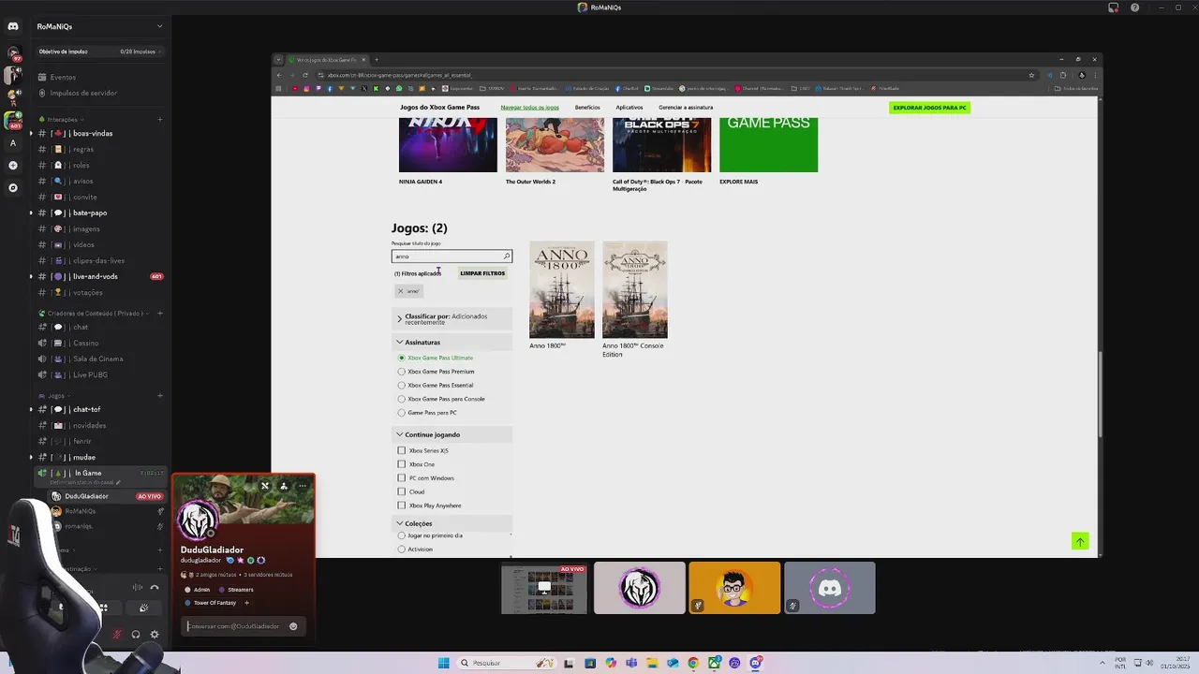Viewport: 1199px width, 674px height.
Task: Open the boas-vindas channel
Action: (x=93, y=133)
